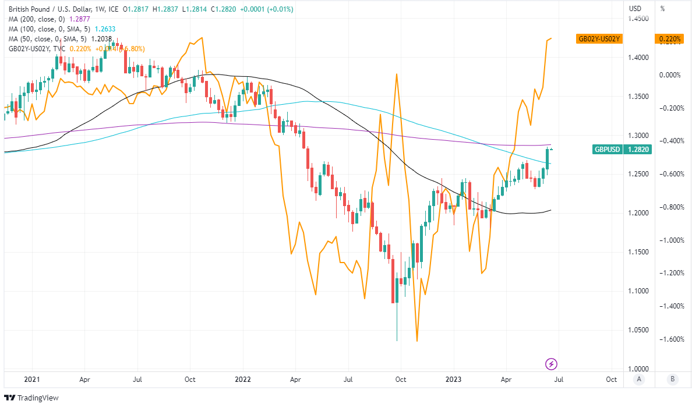
Task: Click the 1.4500 level on the price axis
Action: [x=638, y=19]
